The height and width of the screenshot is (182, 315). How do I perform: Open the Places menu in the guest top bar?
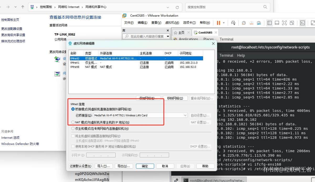point(208,39)
